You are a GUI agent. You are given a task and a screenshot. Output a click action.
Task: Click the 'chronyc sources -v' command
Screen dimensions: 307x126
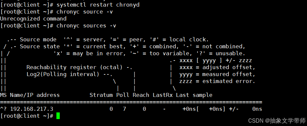[86, 25]
